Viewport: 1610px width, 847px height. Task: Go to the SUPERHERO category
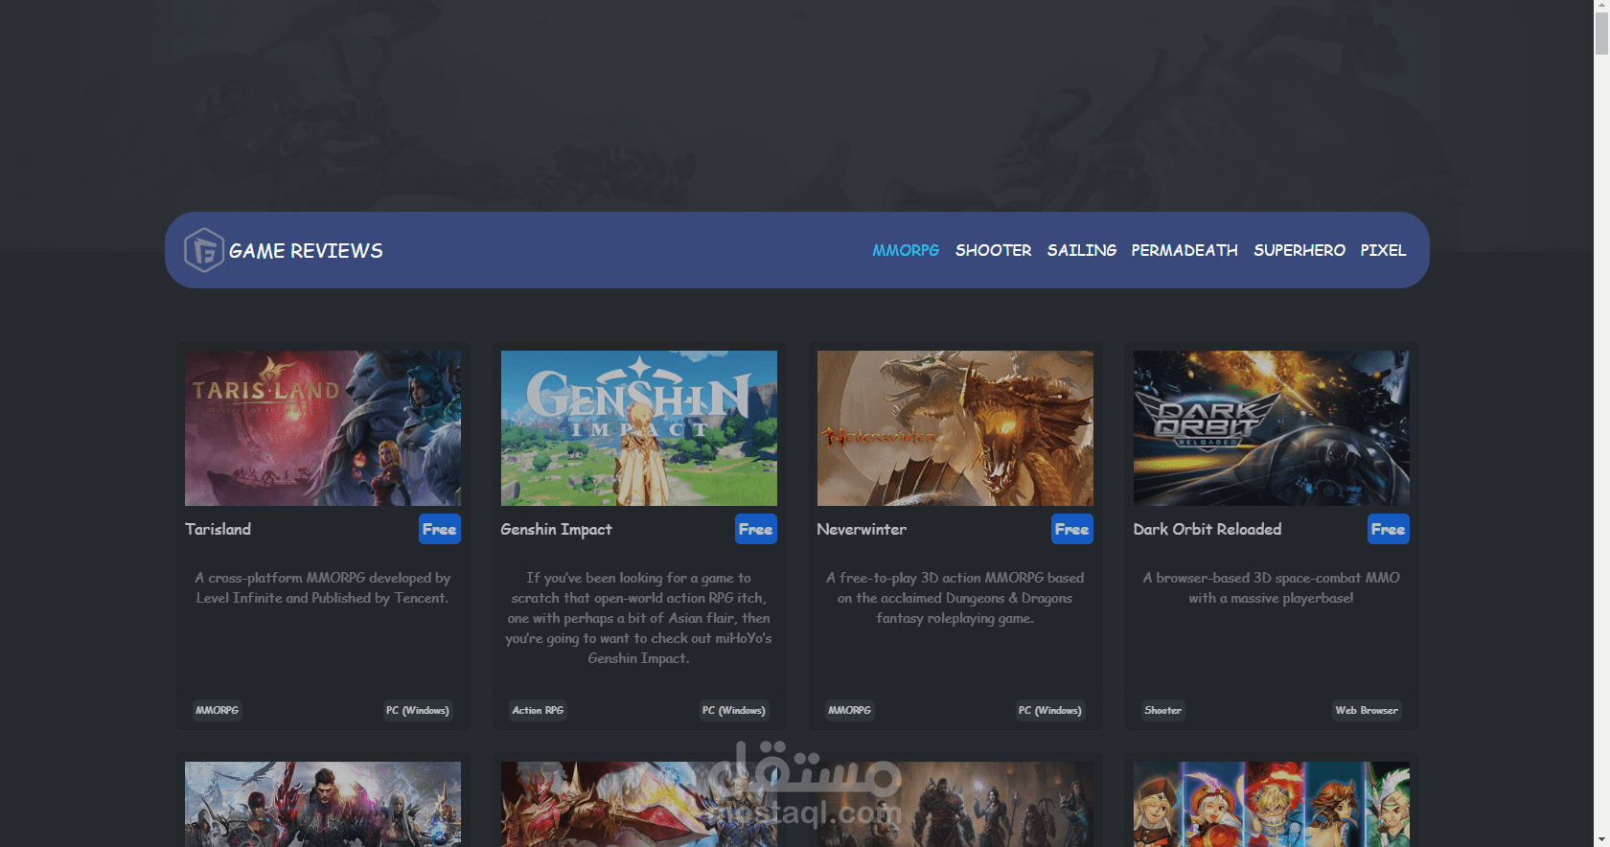tap(1299, 250)
